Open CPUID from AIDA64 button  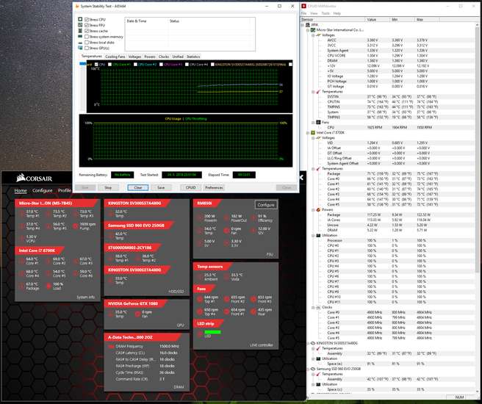click(x=190, y=187)
